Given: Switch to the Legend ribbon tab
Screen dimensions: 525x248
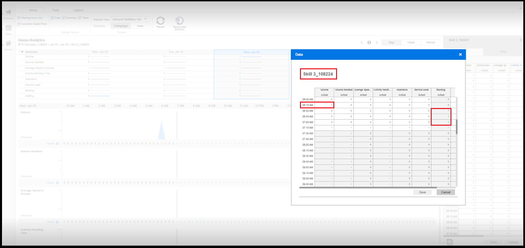Looking at the screenshot, I should [78, 10].
